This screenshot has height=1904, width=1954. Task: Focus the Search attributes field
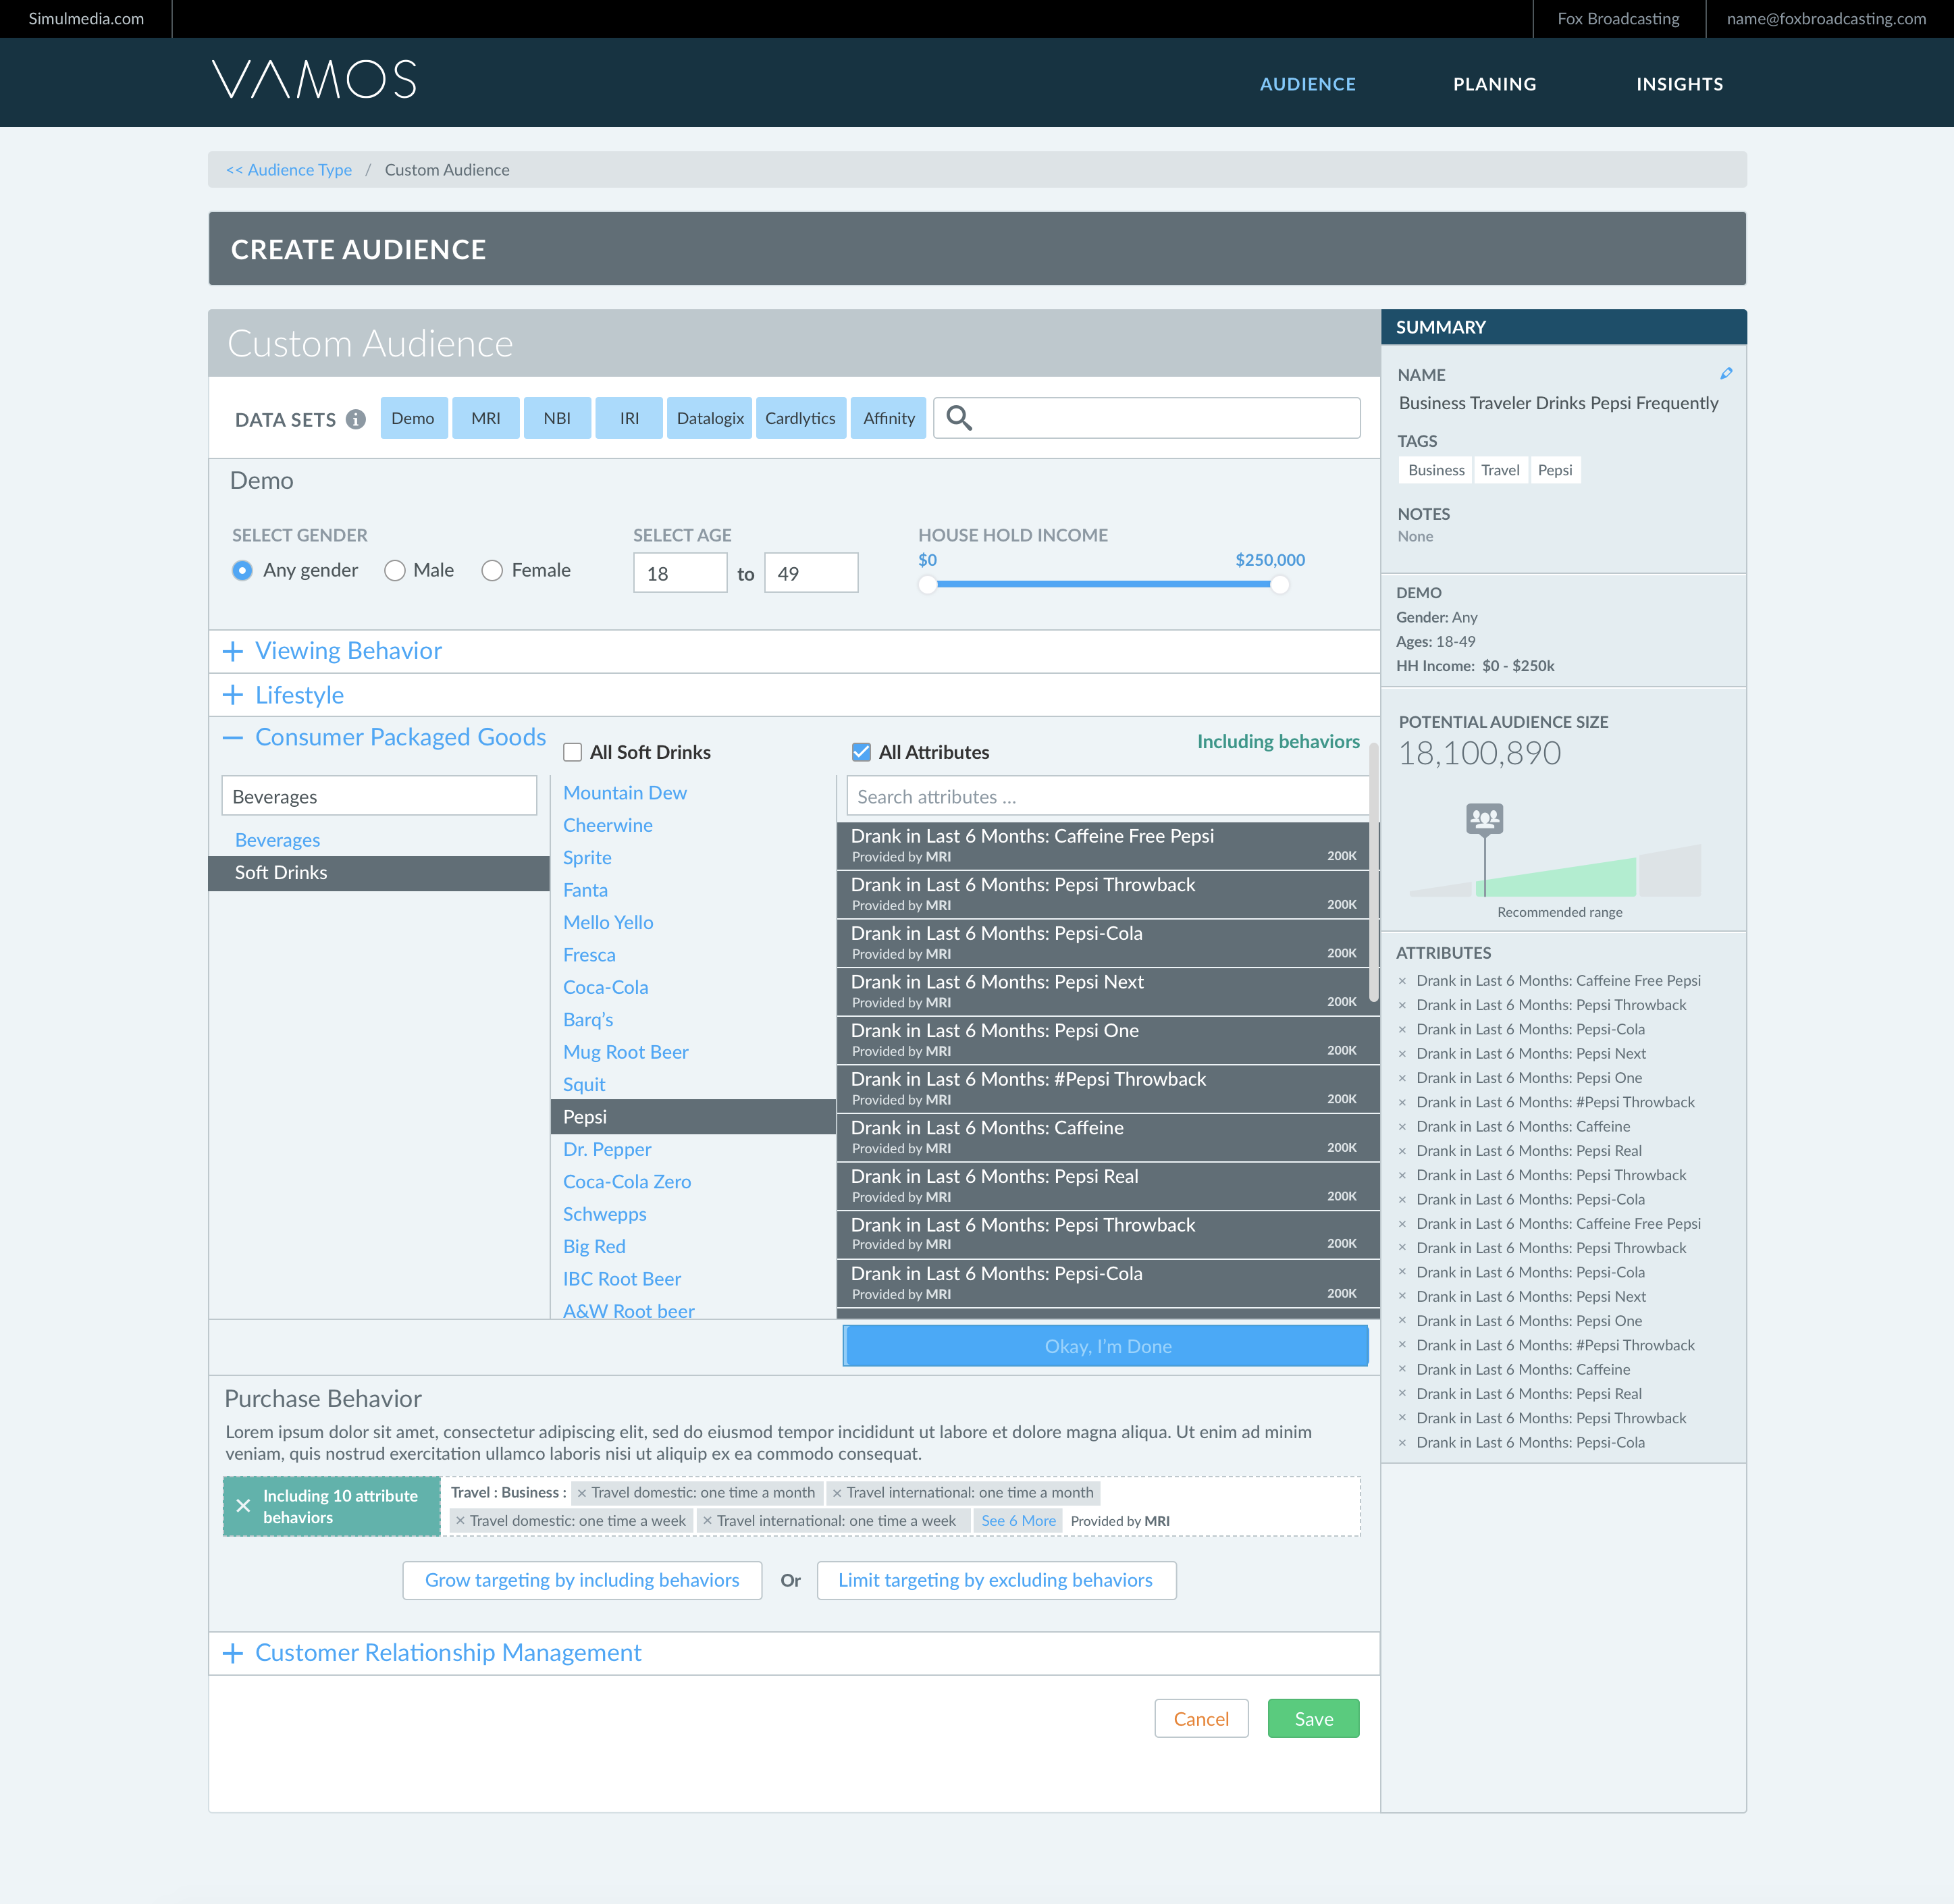pos(1108,797)
